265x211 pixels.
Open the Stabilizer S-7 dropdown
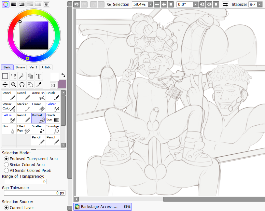click(x=261, y=5)
